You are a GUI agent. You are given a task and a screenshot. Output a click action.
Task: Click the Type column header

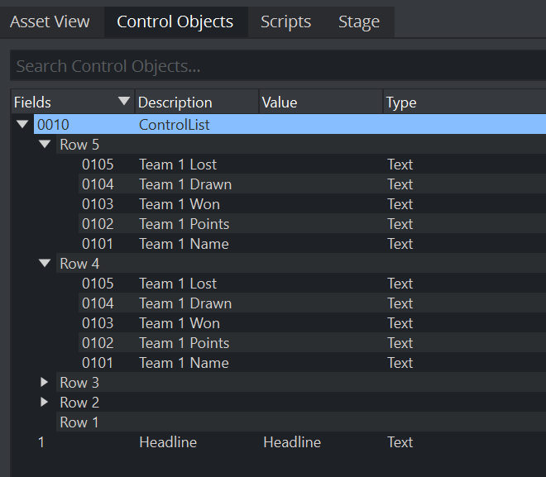[x=465, y=102]
